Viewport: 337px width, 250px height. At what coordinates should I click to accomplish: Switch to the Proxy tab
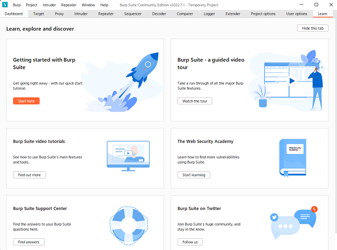pos(59,14)
